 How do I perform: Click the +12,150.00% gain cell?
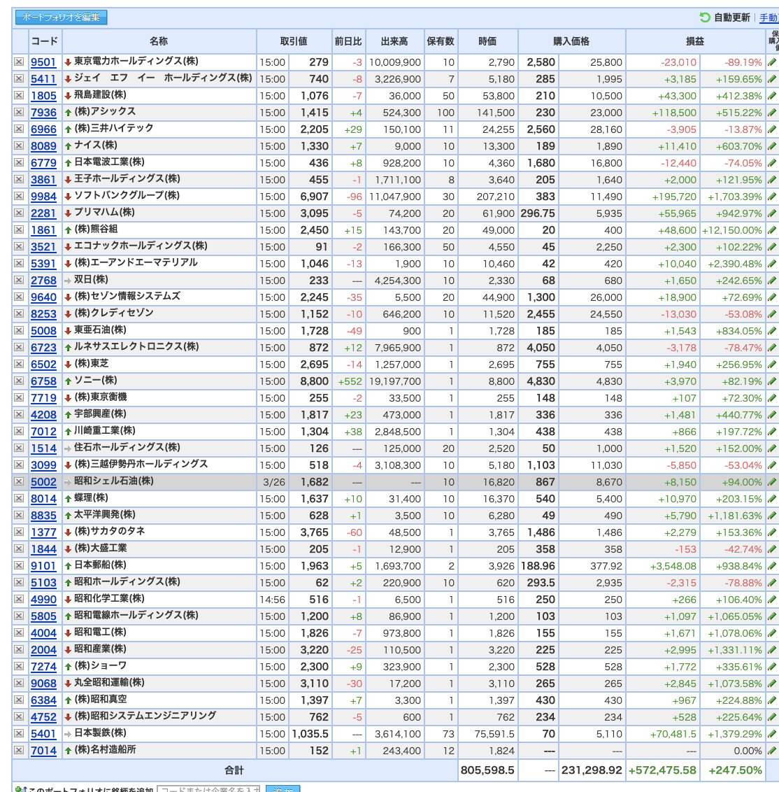pos(732,230)
